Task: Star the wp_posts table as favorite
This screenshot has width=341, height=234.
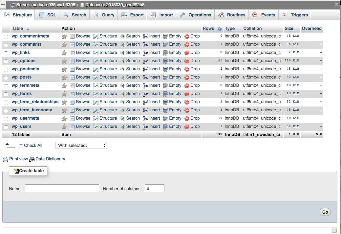Action: click(64, 78)
